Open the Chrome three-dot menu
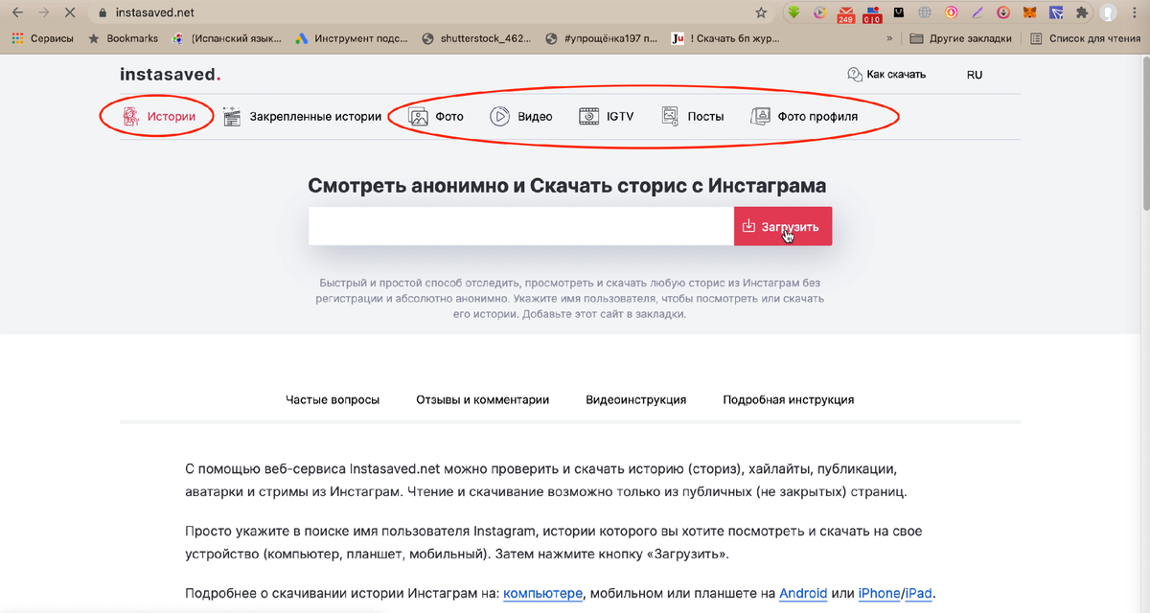The height and width of the screenshot is (613, 1150). tap(1135, 13)
